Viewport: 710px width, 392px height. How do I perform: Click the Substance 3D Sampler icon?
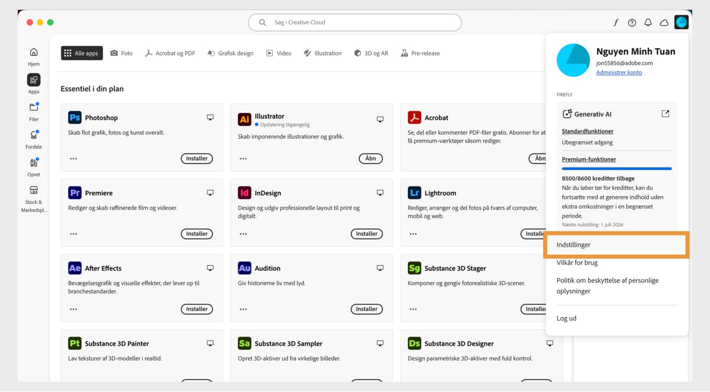pos(244,343)
